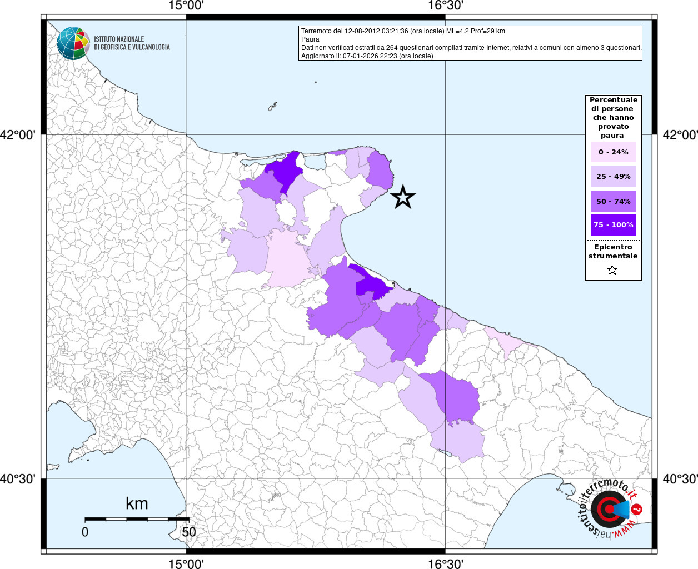The height and width of the screenshot is (569, 698).
Task: Click the 'Dati non verificati' description line
Action: [x=471, y=48]
